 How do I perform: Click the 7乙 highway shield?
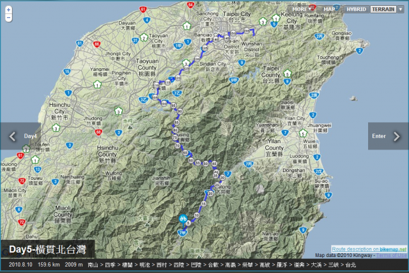pos(177,93)
